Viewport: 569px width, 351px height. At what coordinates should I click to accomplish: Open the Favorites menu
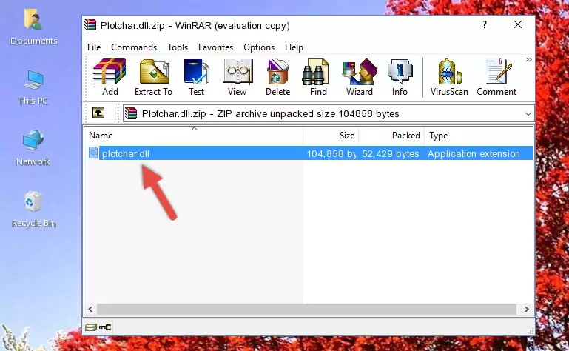(x=215, y=47)
